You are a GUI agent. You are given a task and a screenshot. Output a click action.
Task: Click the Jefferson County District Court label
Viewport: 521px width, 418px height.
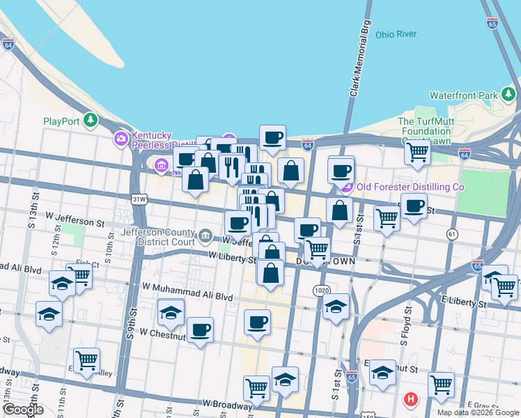(x=158, y=237)
